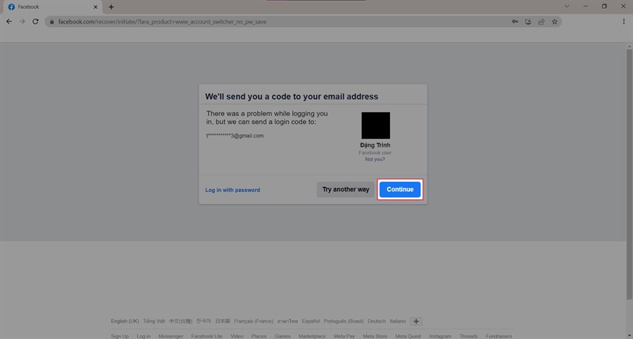Reload the Facebook recovery page
The image size is (633, 339).
tap(36, 21)
